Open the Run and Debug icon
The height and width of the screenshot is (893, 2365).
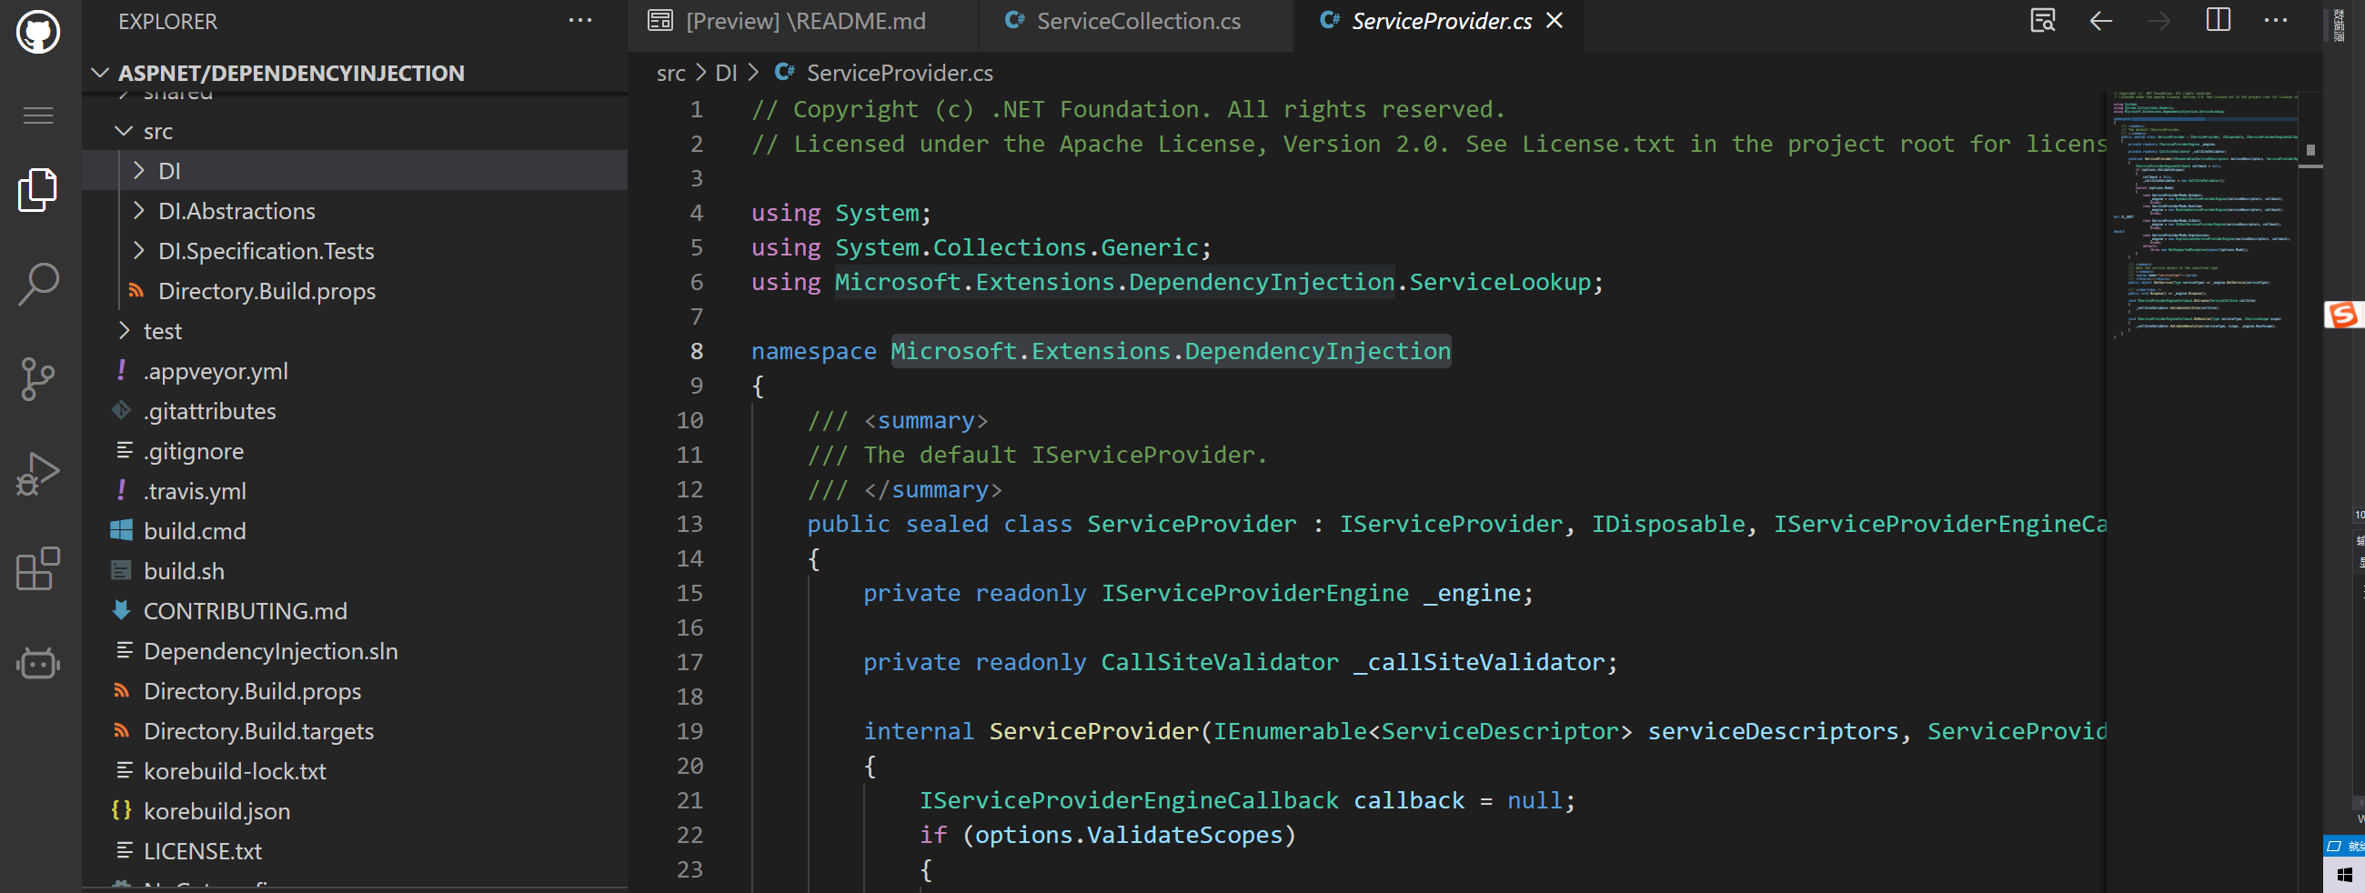click(37, 474)
